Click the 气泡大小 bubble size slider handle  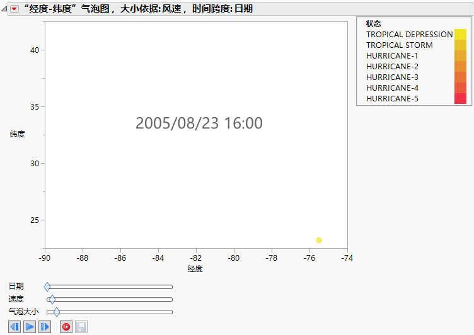57,312
